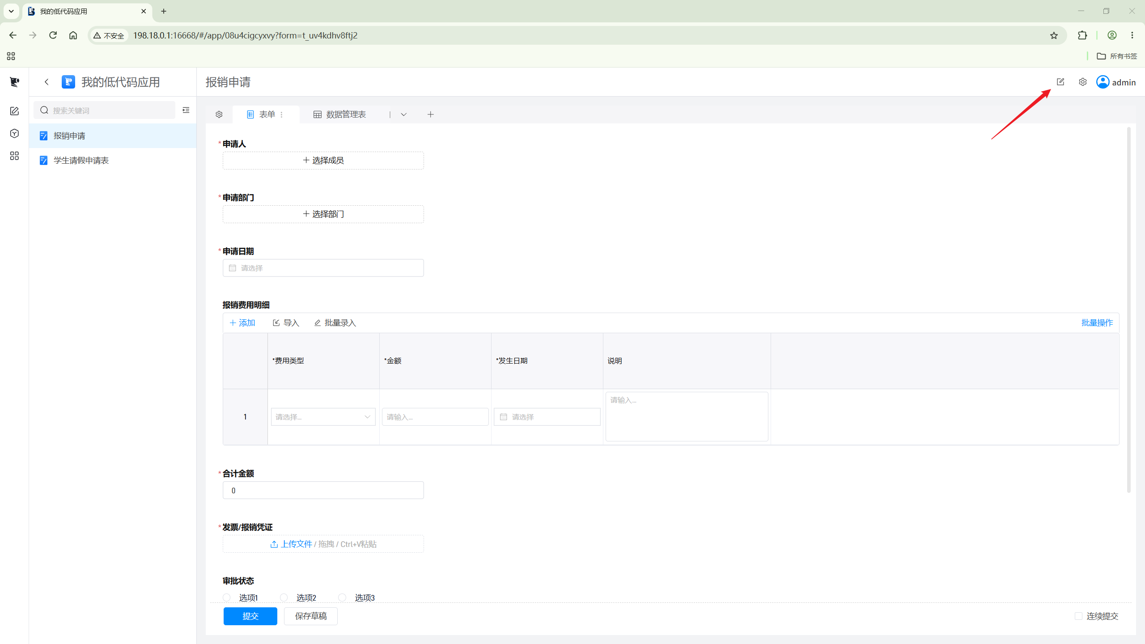The height and width of the screenshot is (644, 1145).
Task: Add a row with 添加
Action: pyautogui.click(x=242, y=323)
